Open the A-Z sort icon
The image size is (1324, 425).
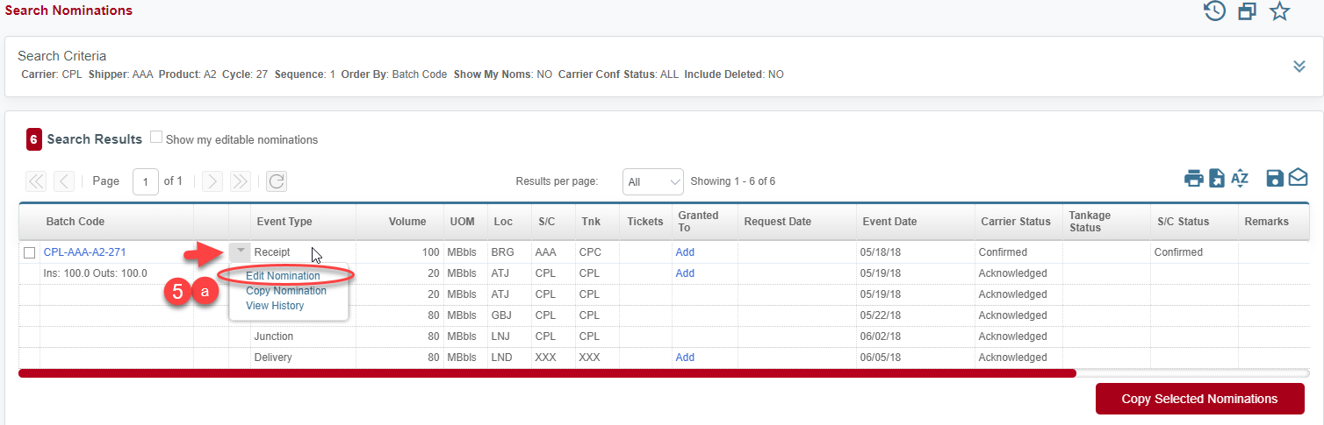(1240, 179)
